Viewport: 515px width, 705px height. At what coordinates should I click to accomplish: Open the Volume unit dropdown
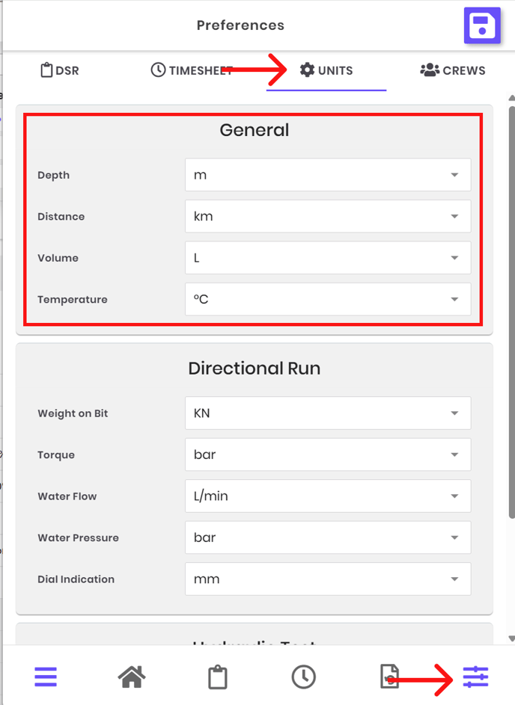click(328, 258)
